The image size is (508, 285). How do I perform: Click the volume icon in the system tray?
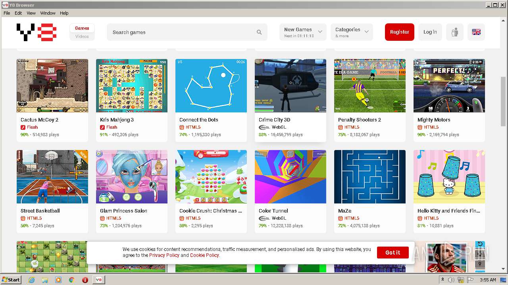click(x=451, y=280)
